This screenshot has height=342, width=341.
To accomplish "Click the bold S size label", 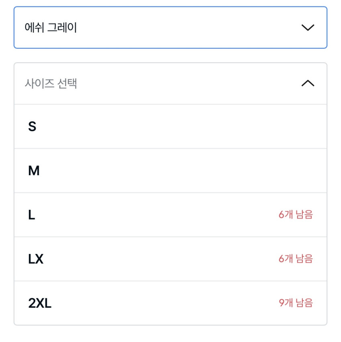I will click(32, 127).
